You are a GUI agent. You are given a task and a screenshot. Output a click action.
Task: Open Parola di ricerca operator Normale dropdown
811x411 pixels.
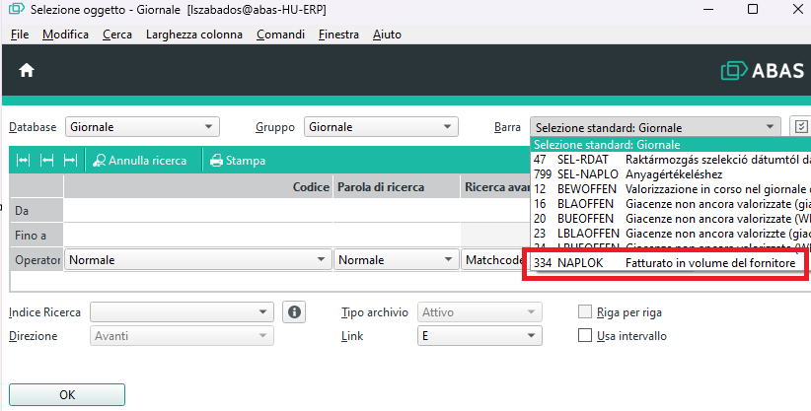tap(397, 259)
